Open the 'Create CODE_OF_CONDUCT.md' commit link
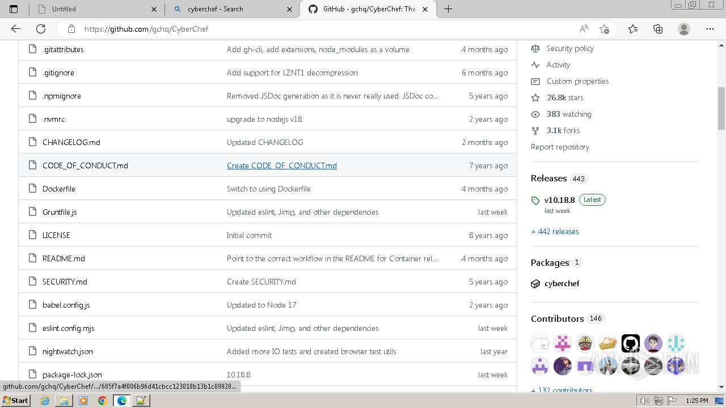Screen dimensions: 726x408 282,165
